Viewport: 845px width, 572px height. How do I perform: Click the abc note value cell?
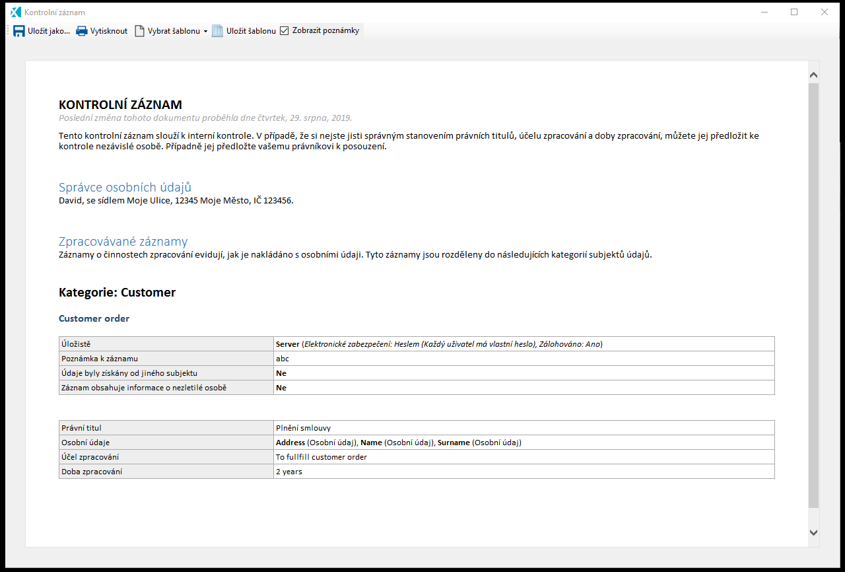pyautogui.click(x=524, y=359)
